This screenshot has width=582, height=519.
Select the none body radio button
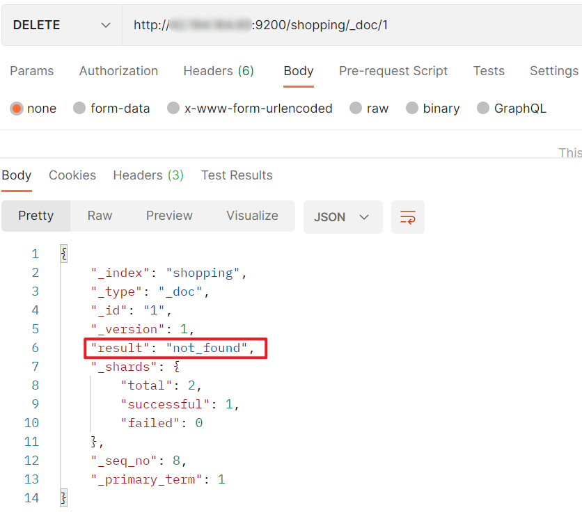click(x=17, y=109)
